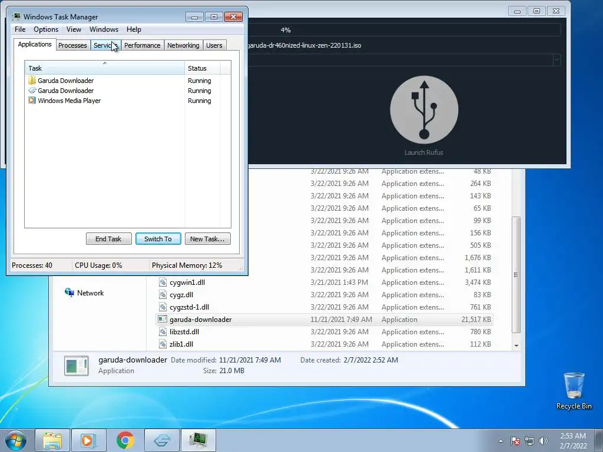Screen dimensions: 603x452
Task: Click the cygz.dll file icon
Action: tap(163, 294)
